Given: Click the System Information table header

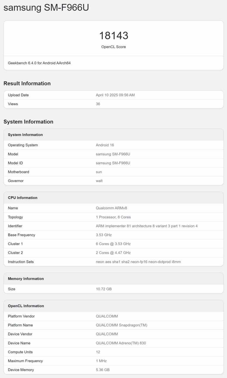Looking at the screenshot, I should tap(25, 135).
